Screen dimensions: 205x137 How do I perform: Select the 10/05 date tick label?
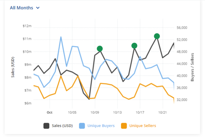point(72,112)
